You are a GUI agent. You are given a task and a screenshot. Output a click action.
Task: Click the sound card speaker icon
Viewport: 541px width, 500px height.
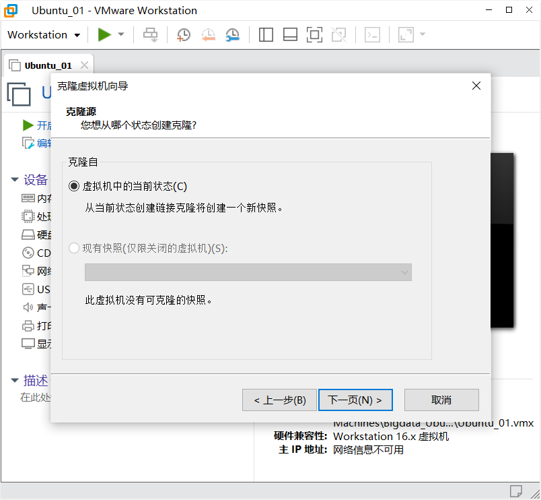tap(28, 307)
